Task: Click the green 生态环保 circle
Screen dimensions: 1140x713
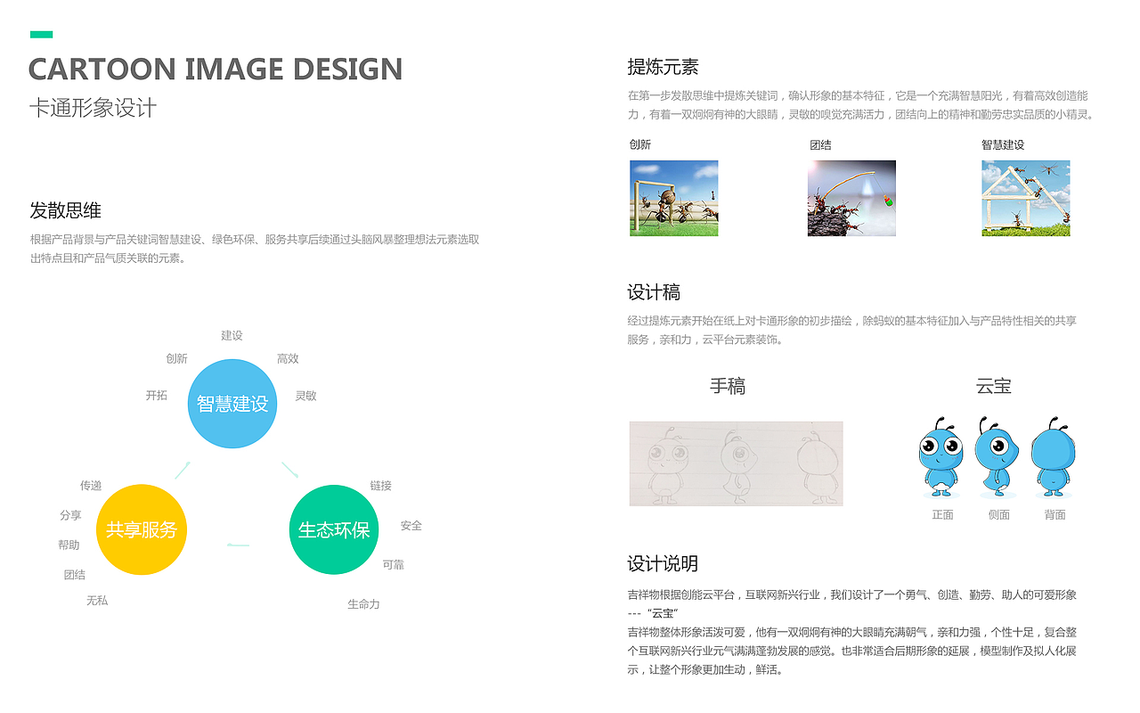Action: (334, 529)
